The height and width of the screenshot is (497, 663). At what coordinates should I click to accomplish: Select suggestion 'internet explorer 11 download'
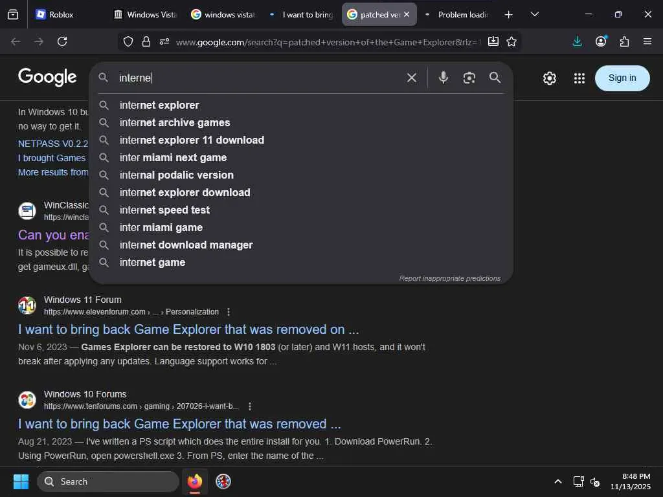(x=301, y=140)
